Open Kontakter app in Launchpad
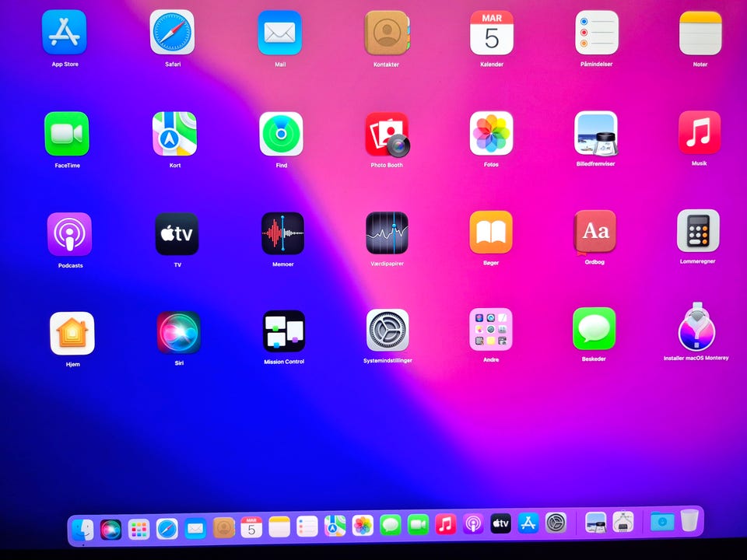Viewport: 747px width, 560px height. tap(387, 33)
